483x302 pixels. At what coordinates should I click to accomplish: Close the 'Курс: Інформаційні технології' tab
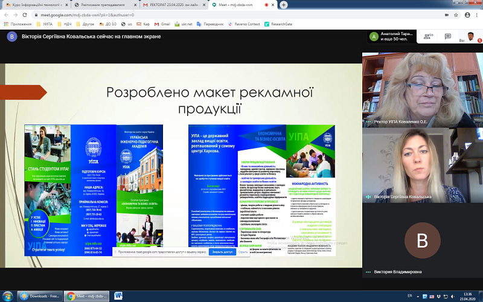click(66, 5)
